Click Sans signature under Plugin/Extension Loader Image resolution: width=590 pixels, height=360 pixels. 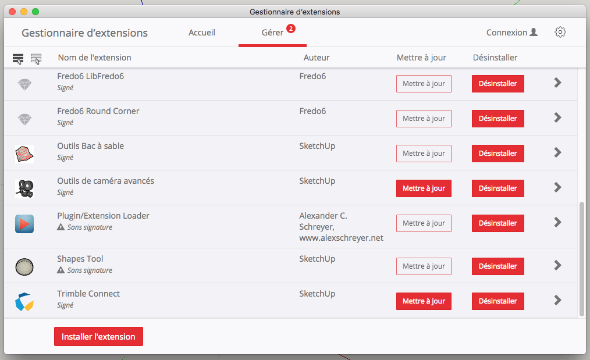click(90, 227)
